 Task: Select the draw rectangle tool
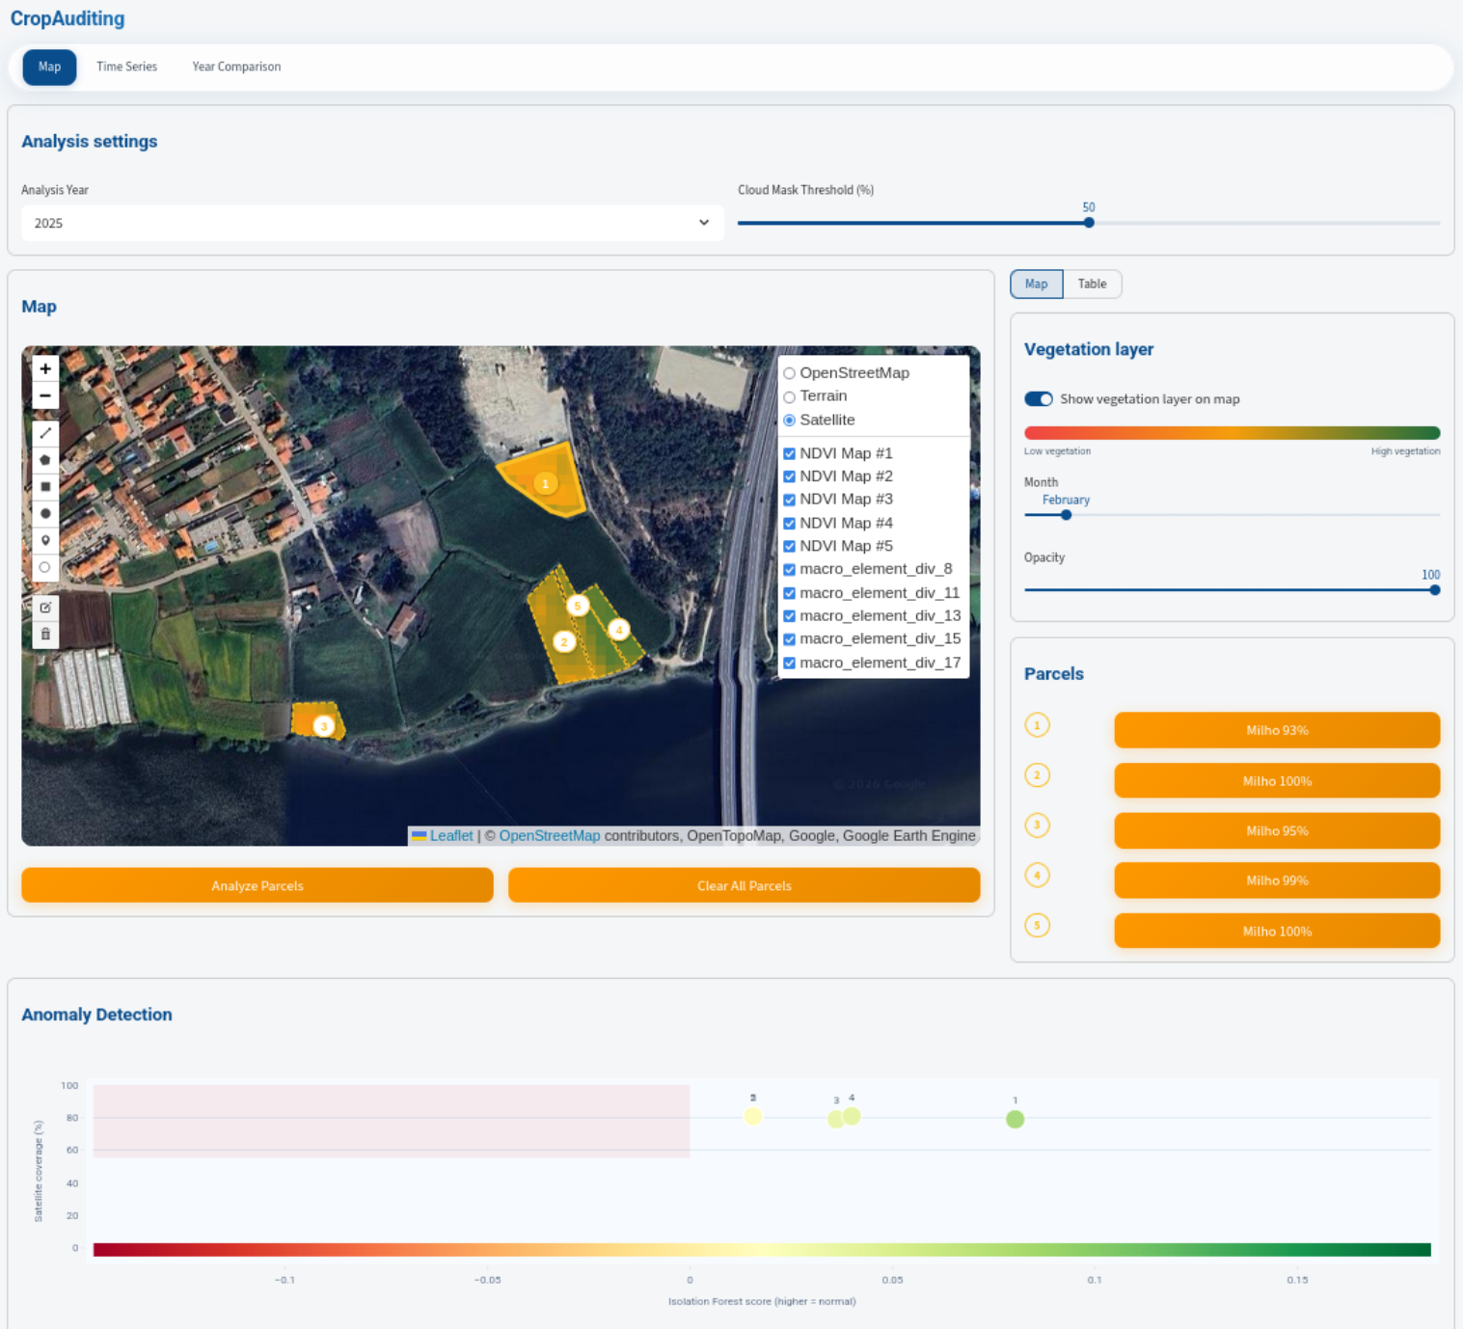click(45, 487)
